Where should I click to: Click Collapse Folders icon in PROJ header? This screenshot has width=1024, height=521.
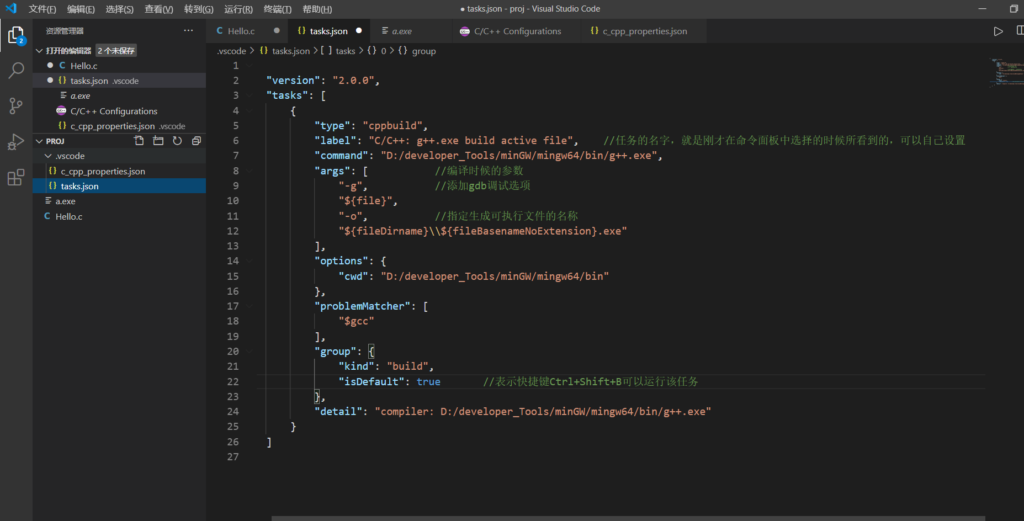[196, 141]
